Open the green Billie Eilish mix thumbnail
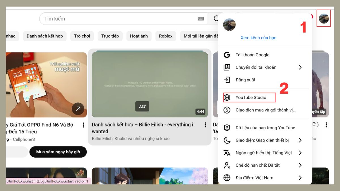This screenshot has height=191, width=340. 150,84
